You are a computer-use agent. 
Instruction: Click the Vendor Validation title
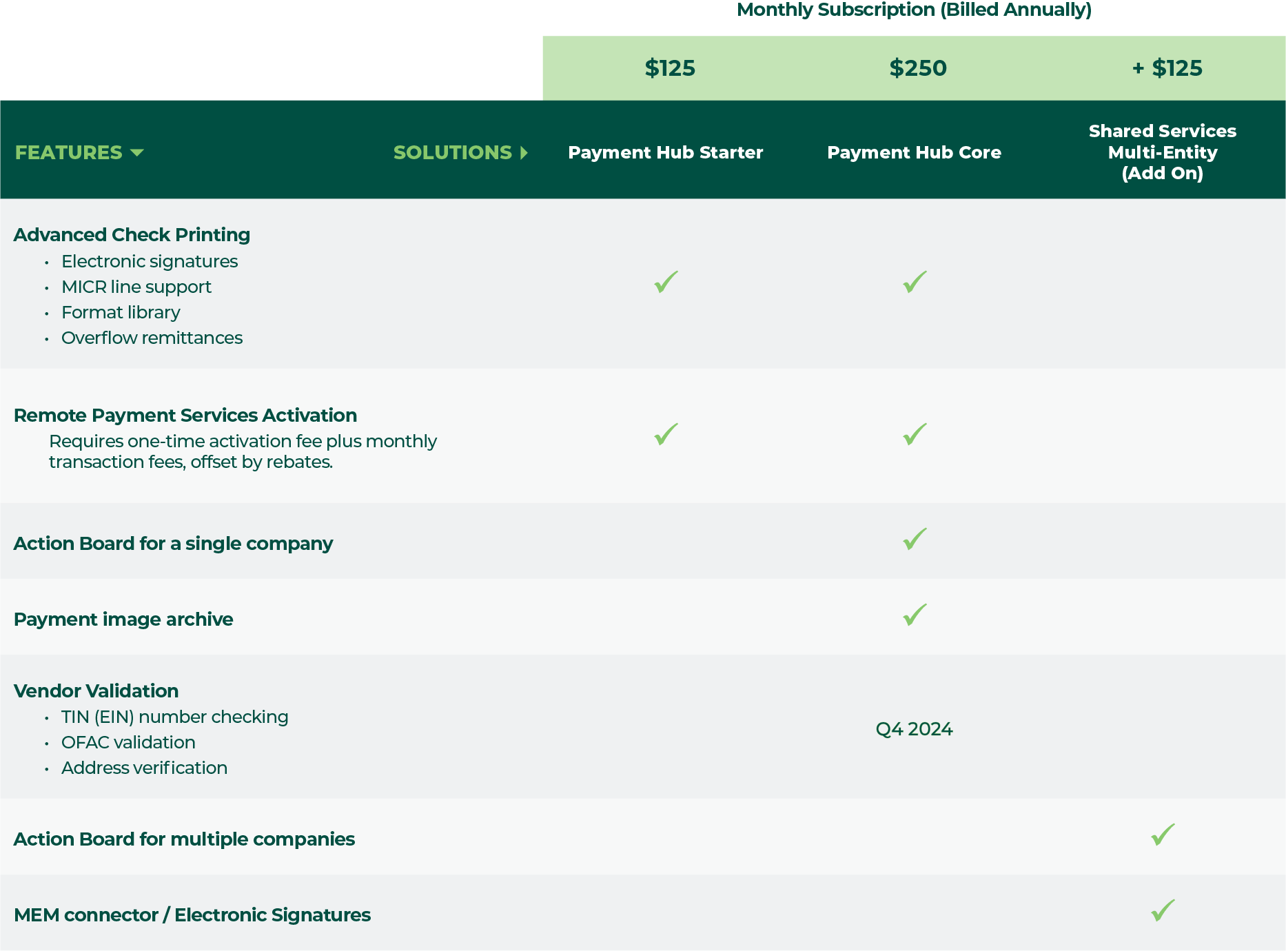coord(96,691)
